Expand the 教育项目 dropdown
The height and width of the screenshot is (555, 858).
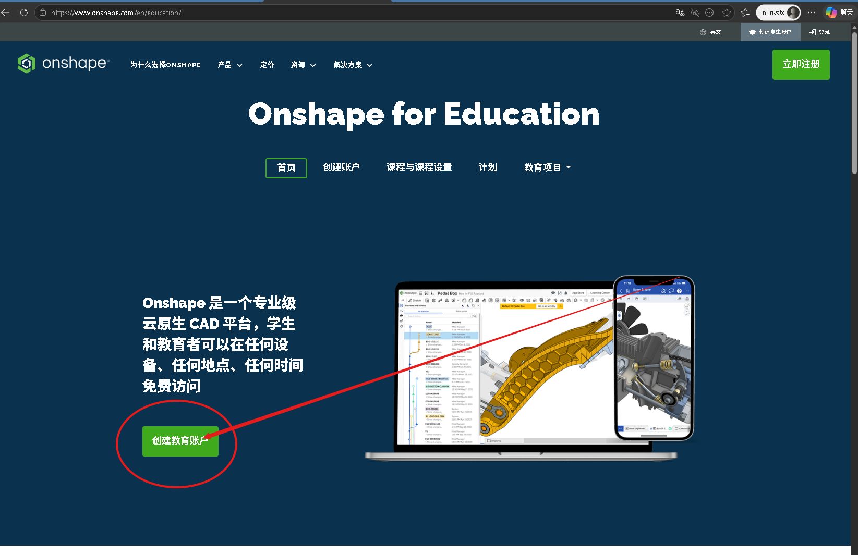(x=548, y=167)
